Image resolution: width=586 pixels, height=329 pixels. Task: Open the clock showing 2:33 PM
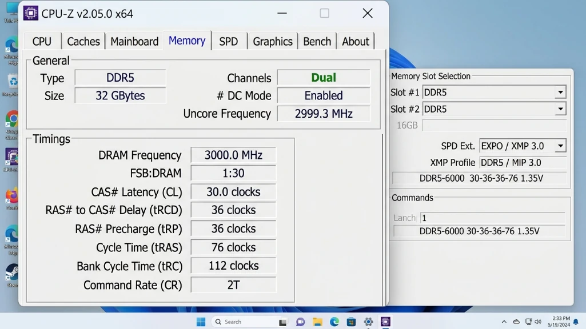click(559, 322)
